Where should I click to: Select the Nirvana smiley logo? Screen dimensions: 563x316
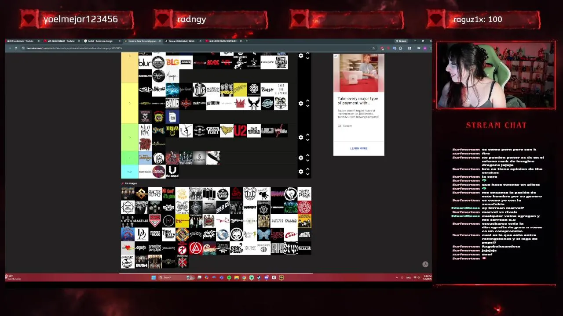(172, 130)
